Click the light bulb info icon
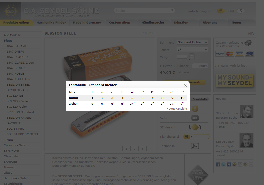 (x=195, y=109)
